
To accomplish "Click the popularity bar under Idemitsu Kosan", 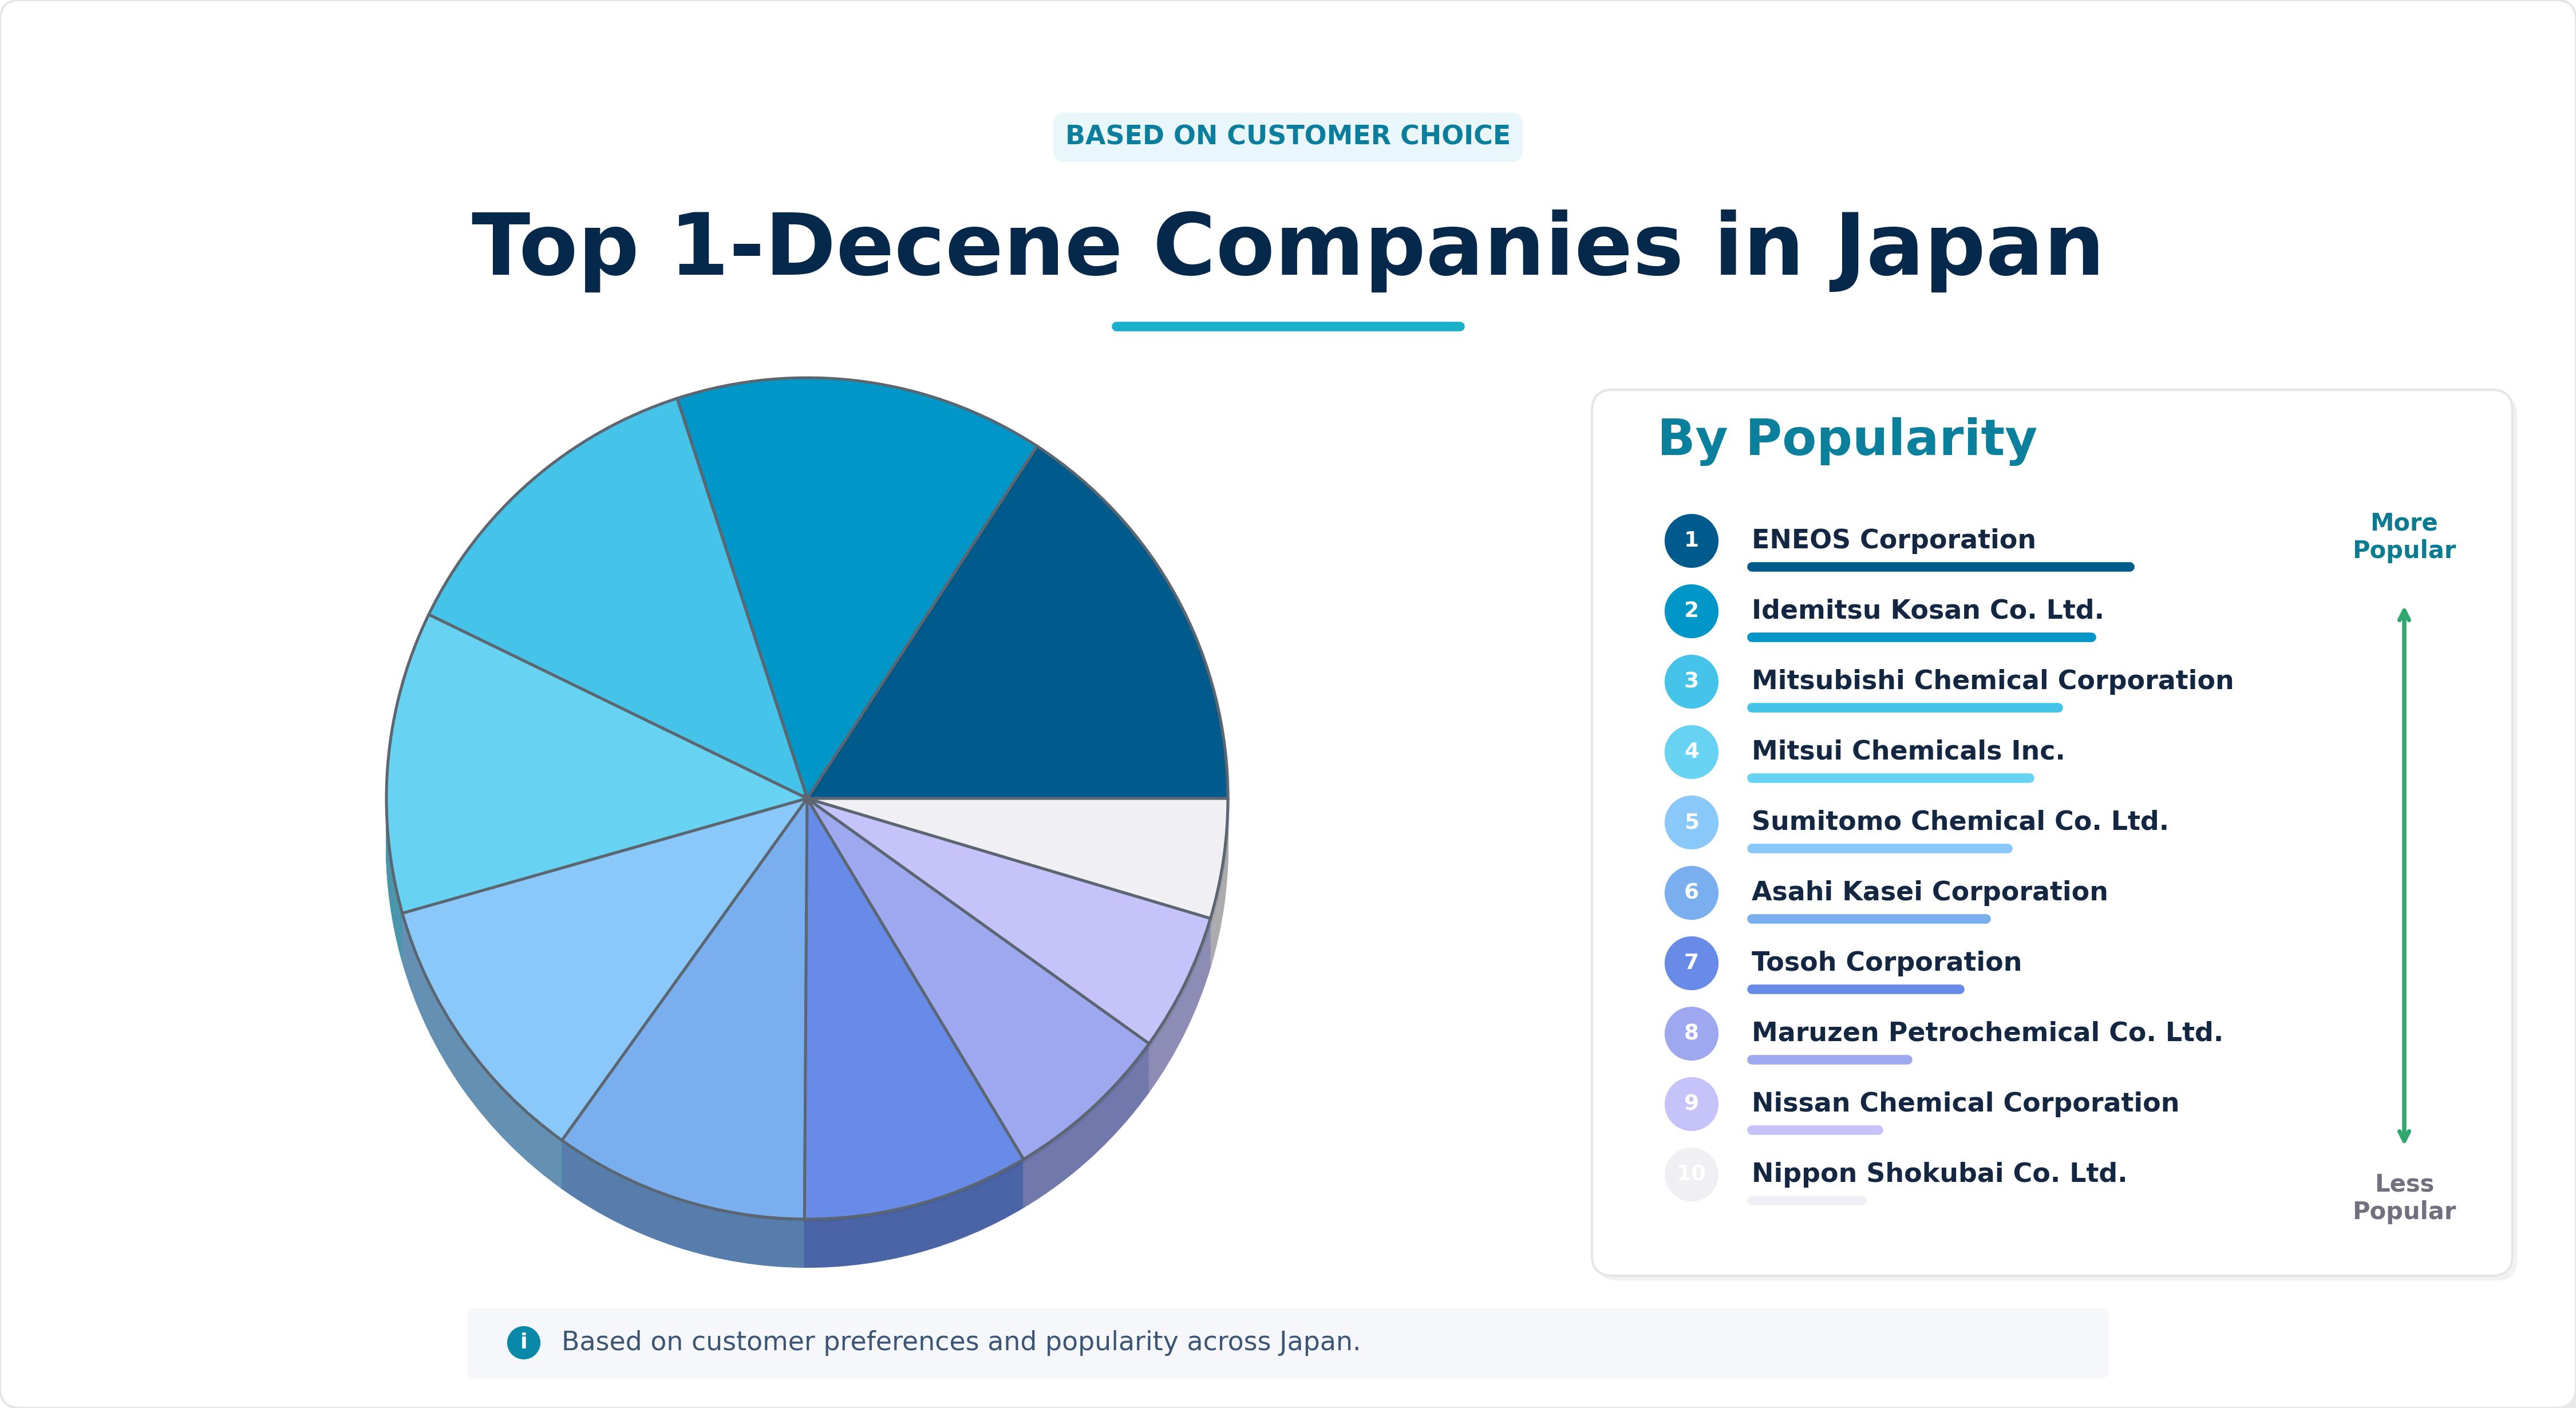I will (1921, 637).
